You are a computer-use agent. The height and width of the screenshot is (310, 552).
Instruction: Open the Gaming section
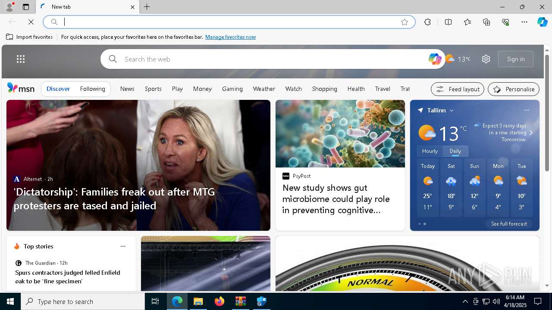coord(232,89)
